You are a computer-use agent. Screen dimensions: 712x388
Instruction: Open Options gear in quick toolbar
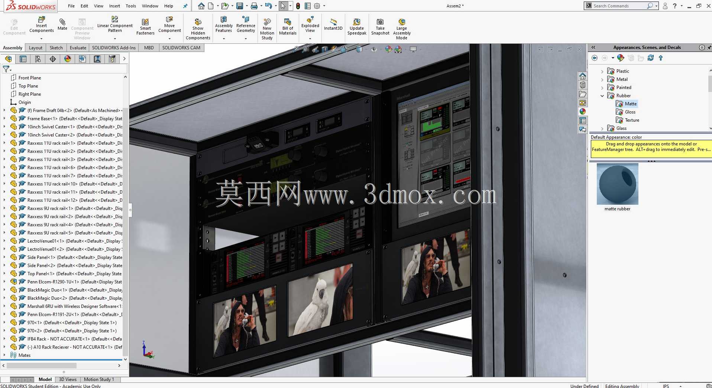[317, 6]
